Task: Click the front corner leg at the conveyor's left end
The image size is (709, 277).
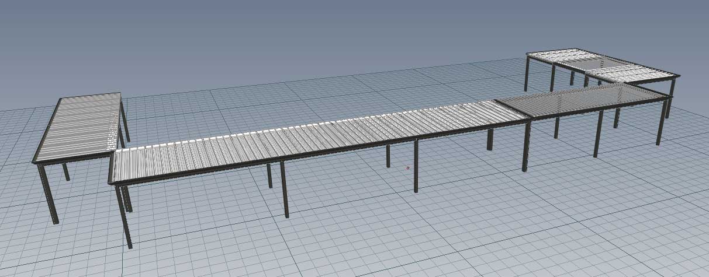Action: click(x=123, y=216)
